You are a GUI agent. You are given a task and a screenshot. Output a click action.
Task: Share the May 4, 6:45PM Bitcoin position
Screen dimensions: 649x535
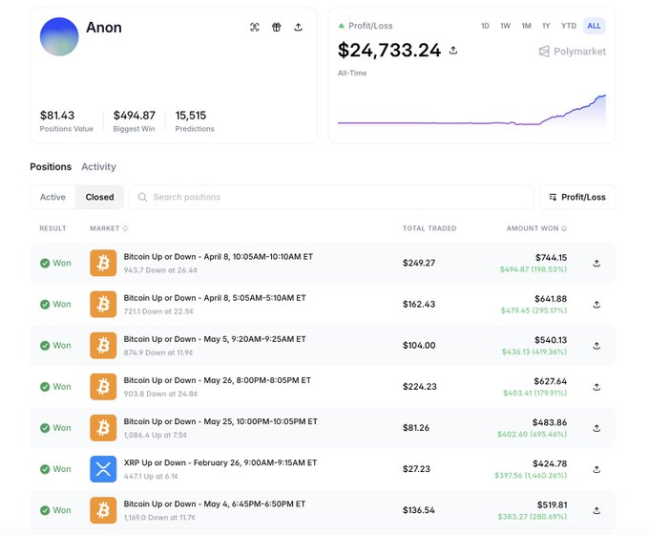pyautogui.click(x=597, y=510)
